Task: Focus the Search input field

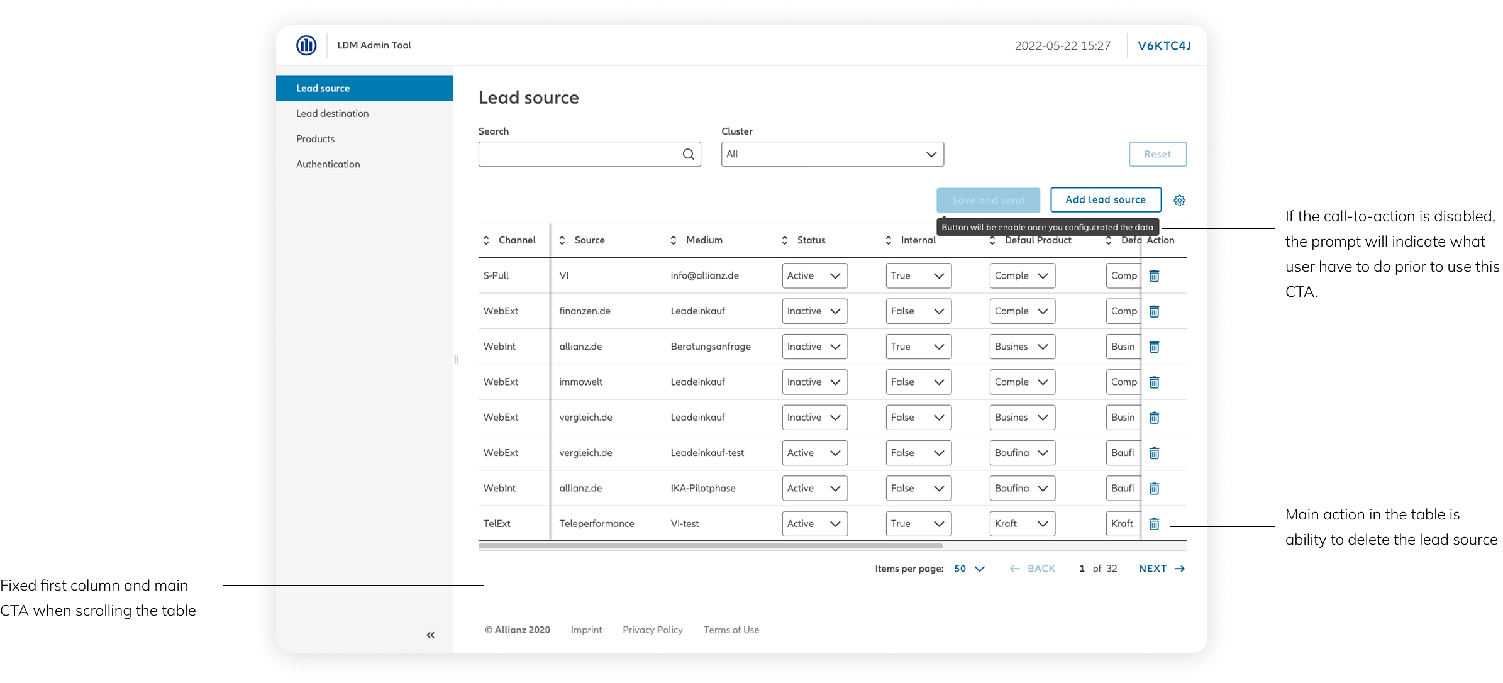Action: point(579,154)
